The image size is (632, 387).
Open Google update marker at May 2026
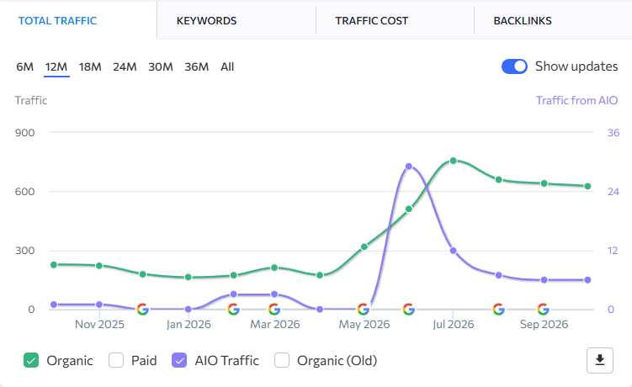pos(364,310)
